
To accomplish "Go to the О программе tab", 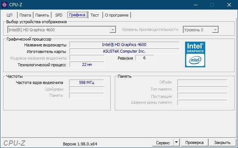I will 117,15.
